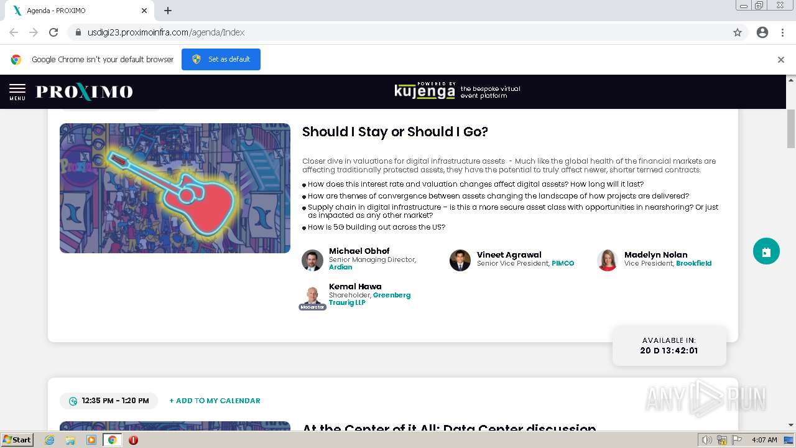Click the network tray icon

click(x=722, y=440)
